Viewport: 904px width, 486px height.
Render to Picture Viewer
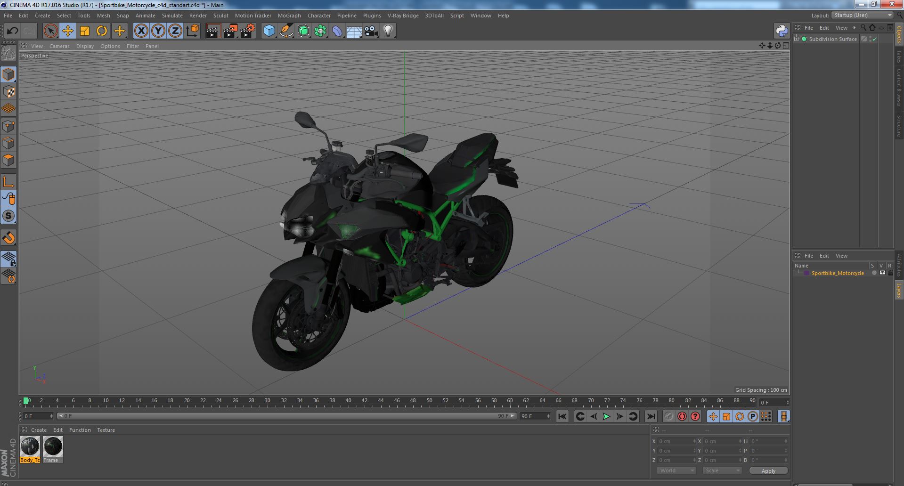[230, 31]
